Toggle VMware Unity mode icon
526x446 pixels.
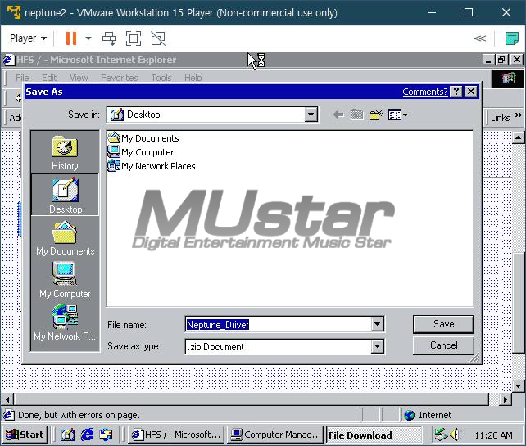tap(158, 38)
